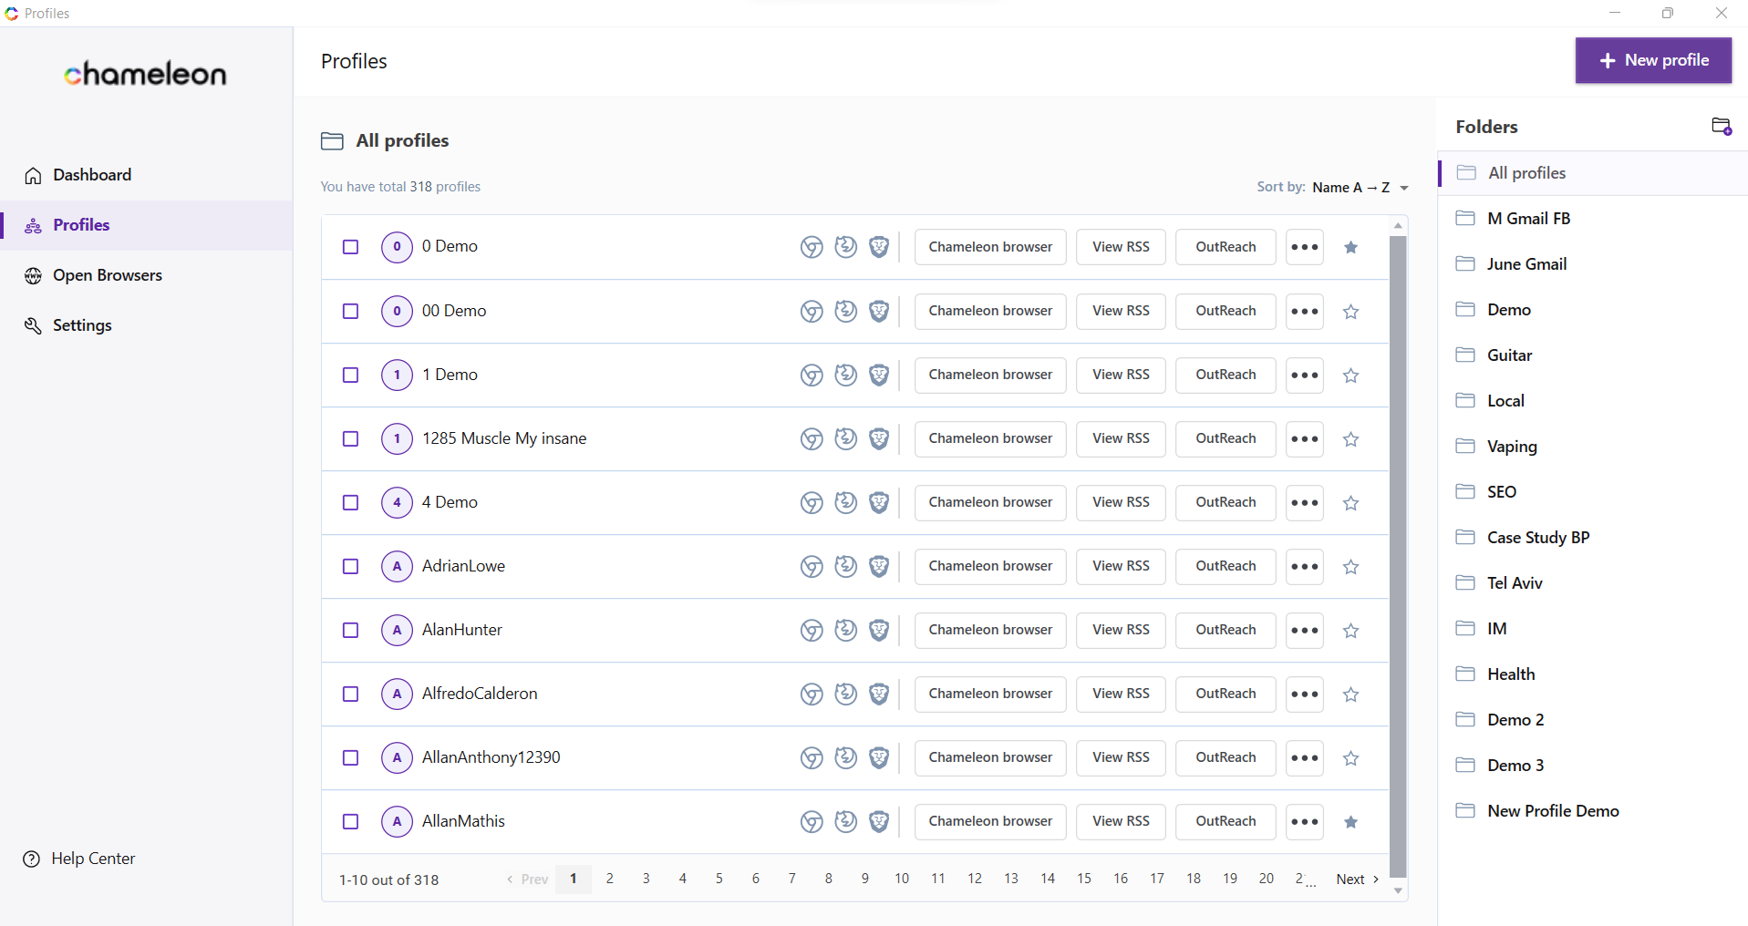Click Chrome icon in AllanMathis row
The image size is (1748, 926).
coord(812,821)
